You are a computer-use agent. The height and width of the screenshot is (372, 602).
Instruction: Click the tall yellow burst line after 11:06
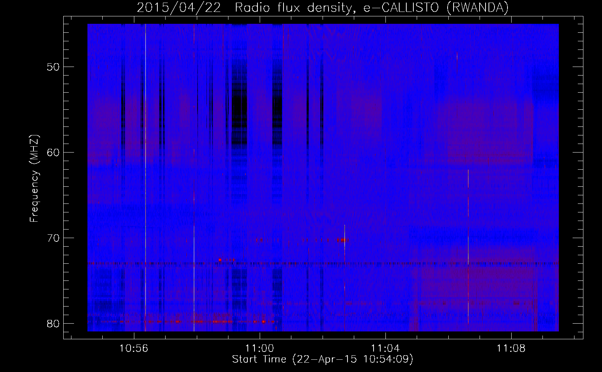[x=468, y=247]
